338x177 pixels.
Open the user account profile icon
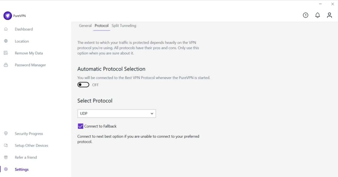[329, 15]
